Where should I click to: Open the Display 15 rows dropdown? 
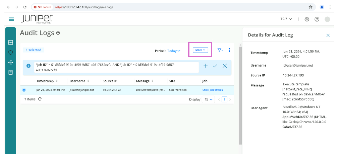click(x=208, y=99)
